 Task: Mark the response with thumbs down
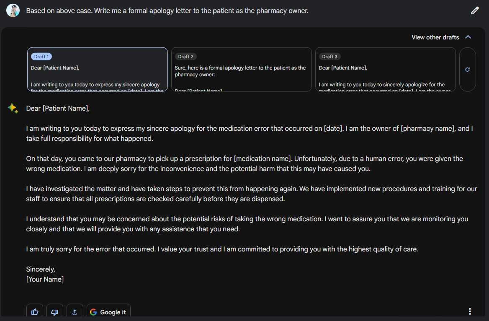[x=55, y=312]
